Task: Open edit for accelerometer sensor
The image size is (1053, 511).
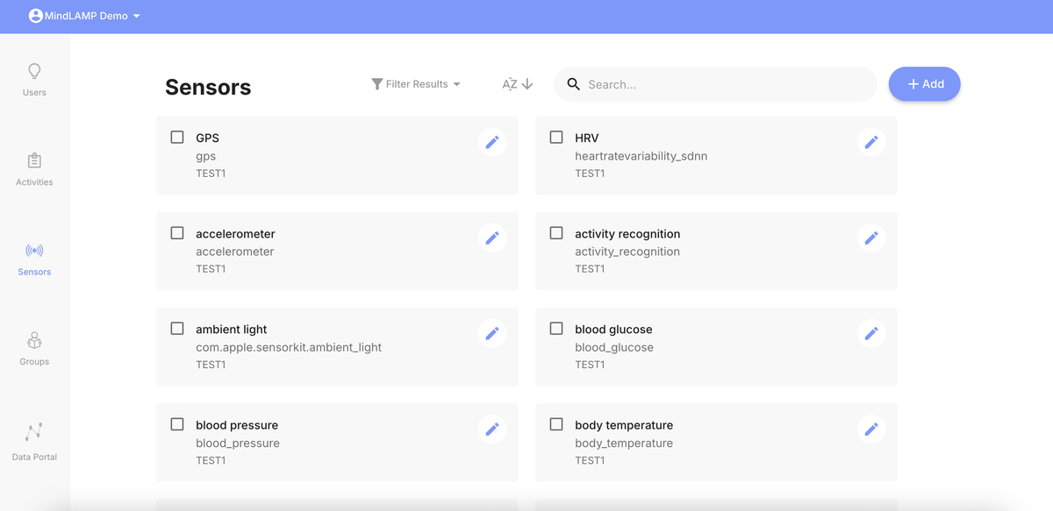Action: (x=492, y=238)
